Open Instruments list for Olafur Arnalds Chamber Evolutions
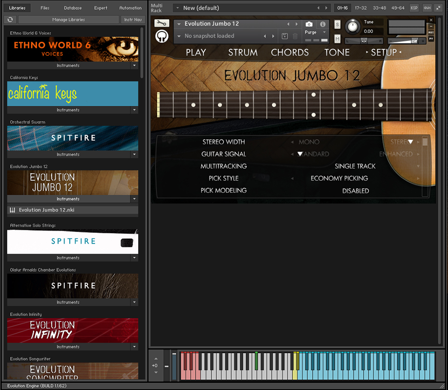The height and width of the screenshot is (390, 448). tap(68, 302)
